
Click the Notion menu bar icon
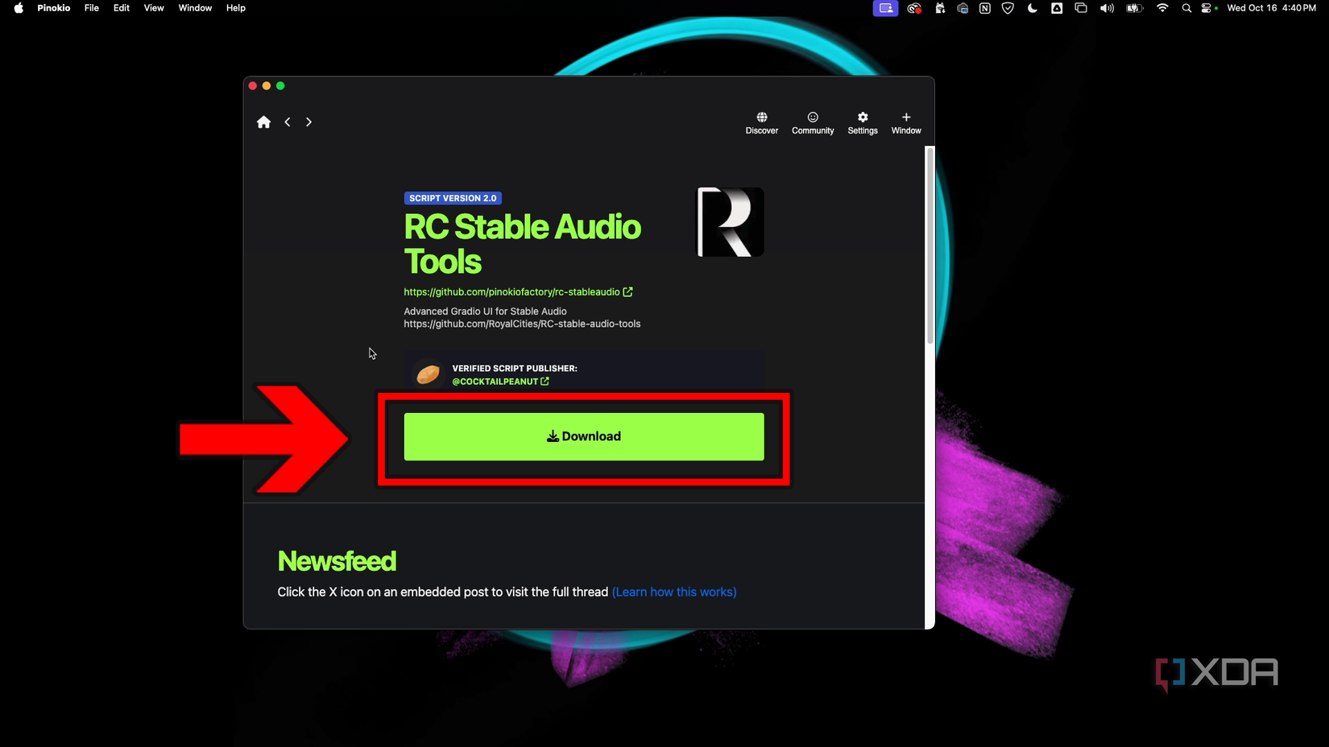[985, 8]
